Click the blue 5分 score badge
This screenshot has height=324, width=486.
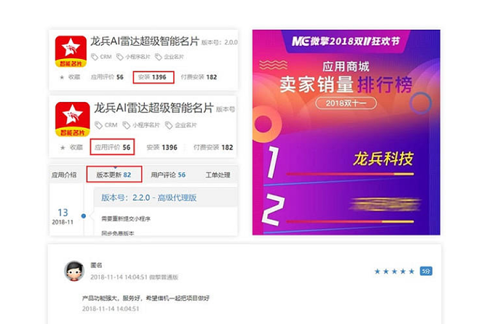click(426, 271)
